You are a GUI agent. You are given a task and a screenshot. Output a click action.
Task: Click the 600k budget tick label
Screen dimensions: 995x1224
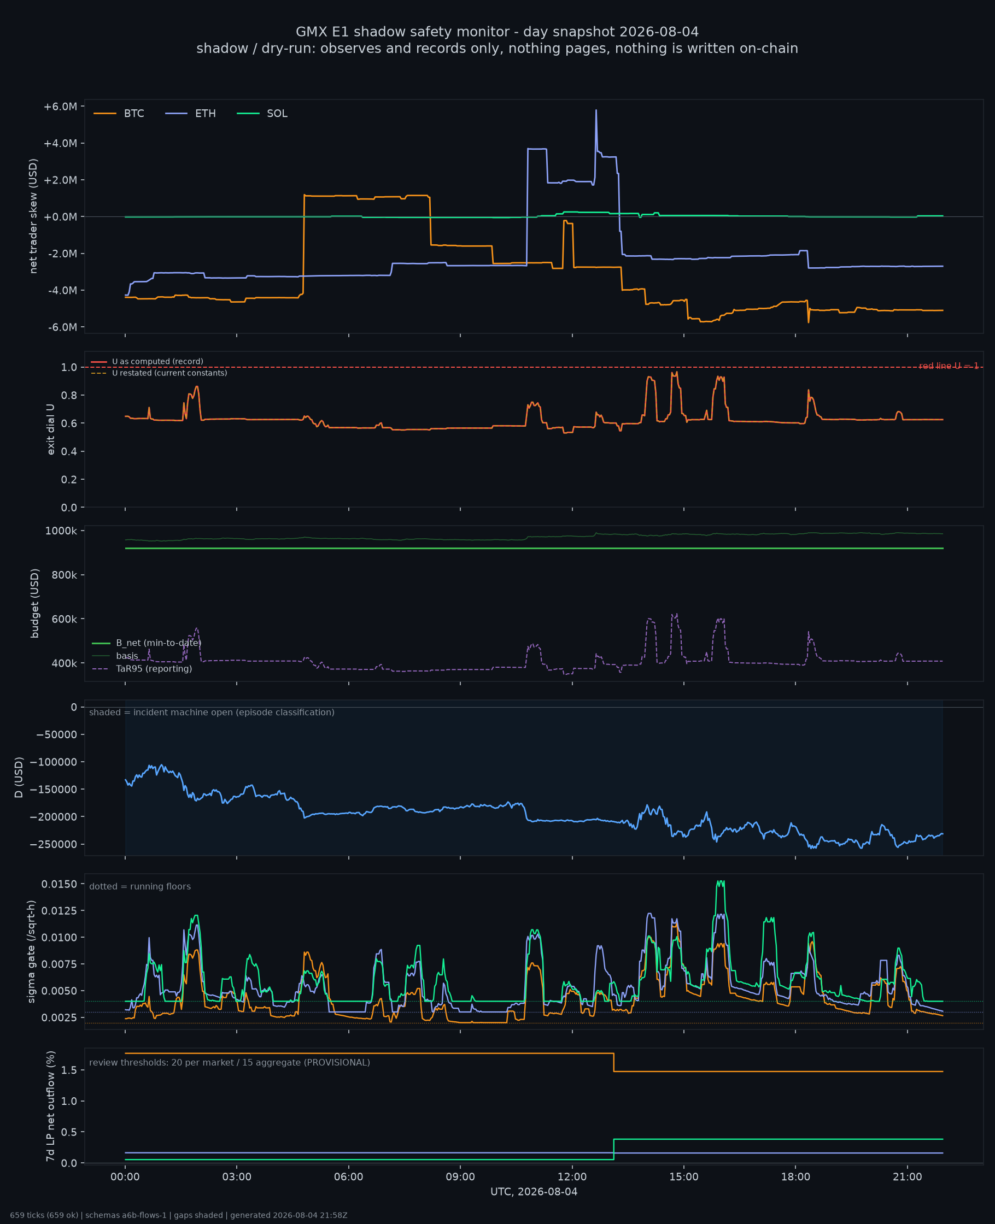pos(64,619)
